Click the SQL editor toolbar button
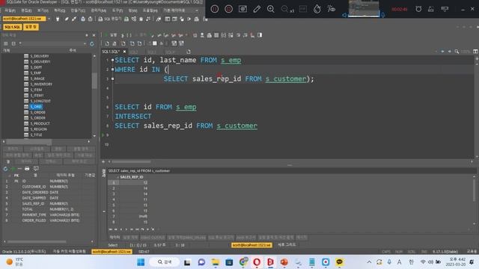The image size is (479, 269). (109, 19)
